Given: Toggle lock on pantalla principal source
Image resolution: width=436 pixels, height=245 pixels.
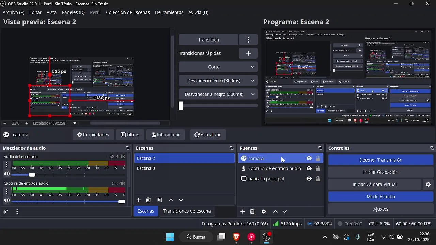Looking at the screenshot, I should tap(318, 179).
